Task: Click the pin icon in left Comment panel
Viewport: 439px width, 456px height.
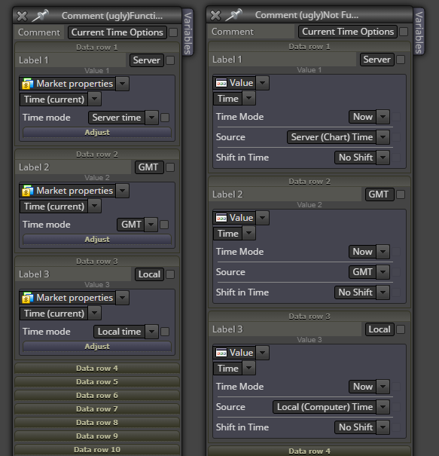Action: point(41,16)
